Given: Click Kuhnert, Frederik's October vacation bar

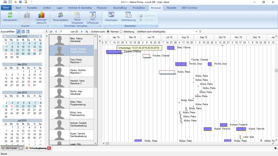Looking at the screenshot, I should coord(223,125).
